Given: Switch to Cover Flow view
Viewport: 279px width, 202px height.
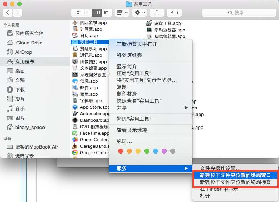Looking at the screenshot, I should click(x=107, y=13).
